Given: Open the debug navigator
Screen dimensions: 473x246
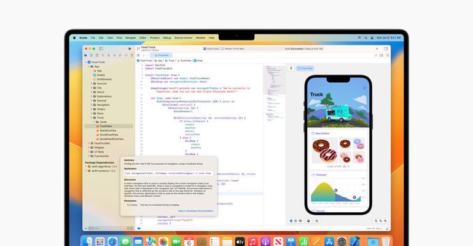Looking at the screenshot, I should (120, 55).
